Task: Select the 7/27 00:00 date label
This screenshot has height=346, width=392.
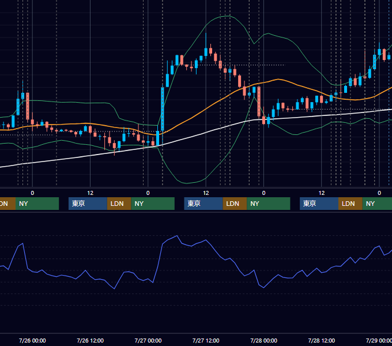Action: [x=148, y=340]
